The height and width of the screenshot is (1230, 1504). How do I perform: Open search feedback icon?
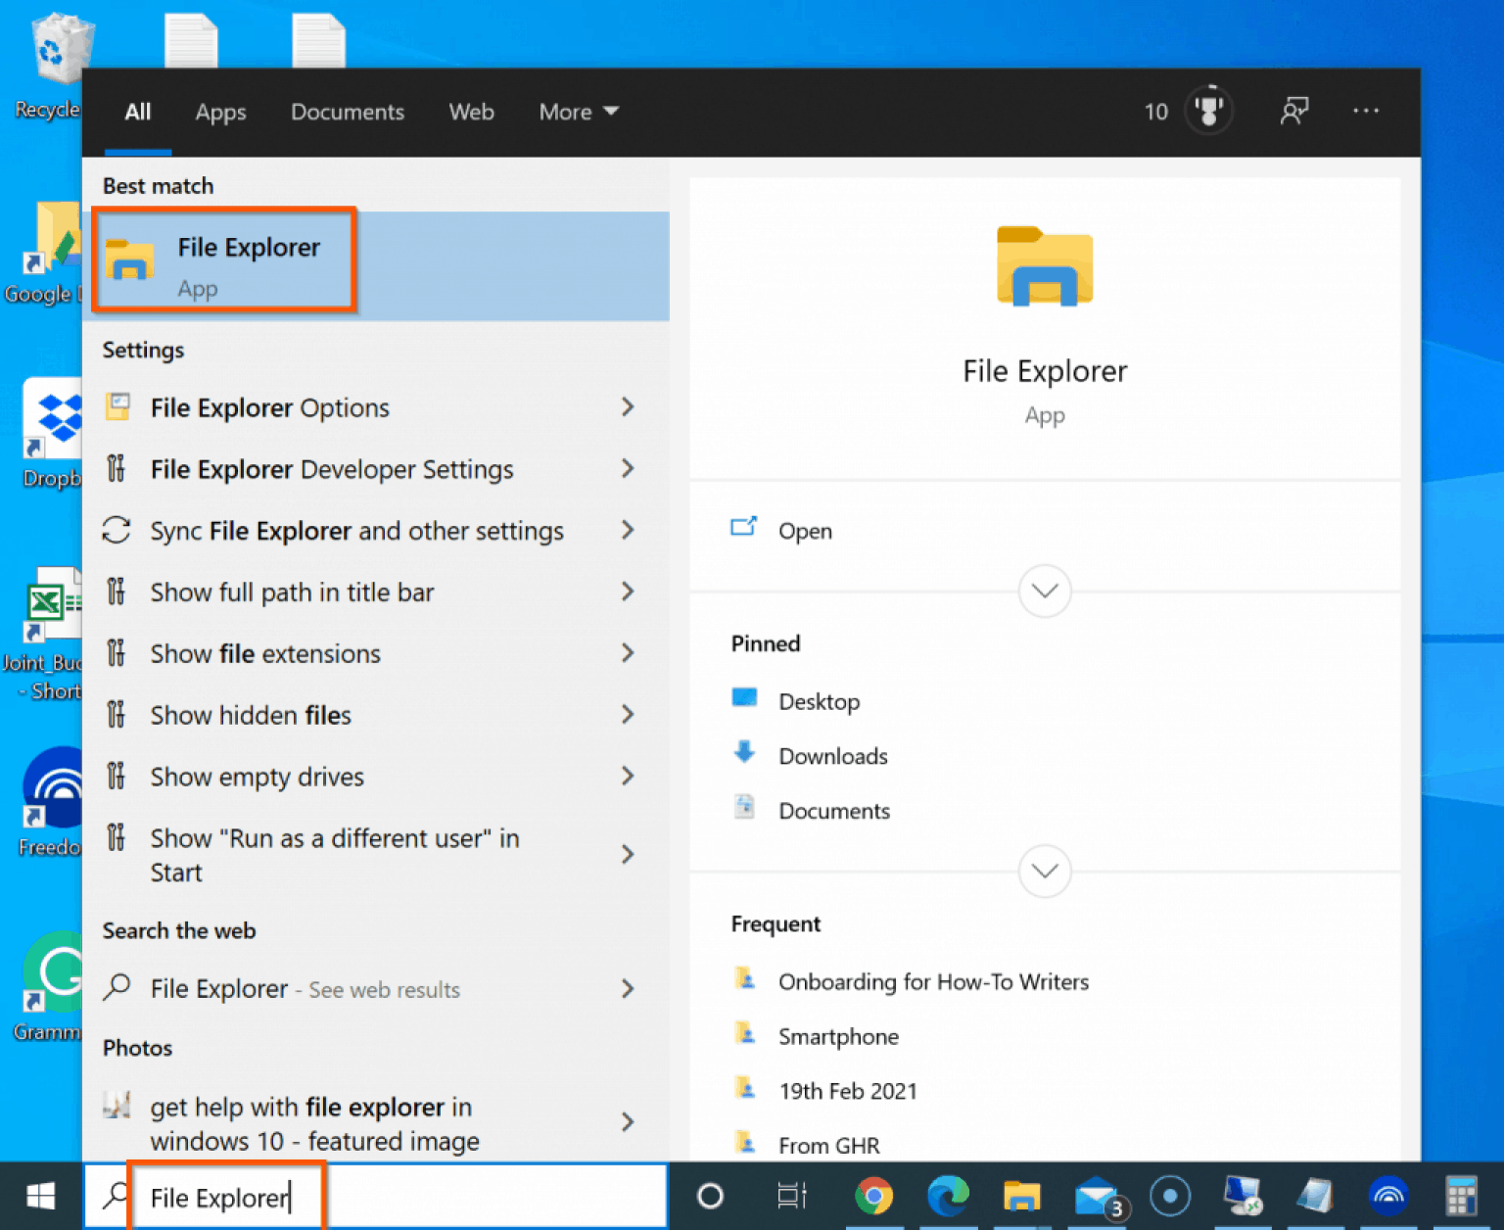point(1294,111)
